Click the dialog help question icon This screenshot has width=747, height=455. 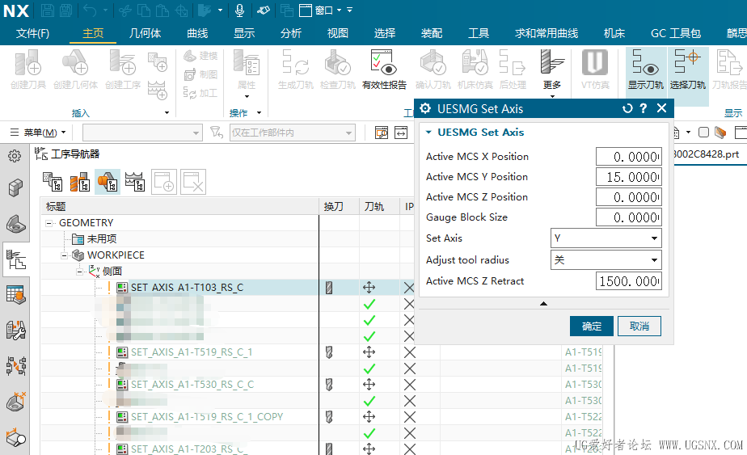644,108
